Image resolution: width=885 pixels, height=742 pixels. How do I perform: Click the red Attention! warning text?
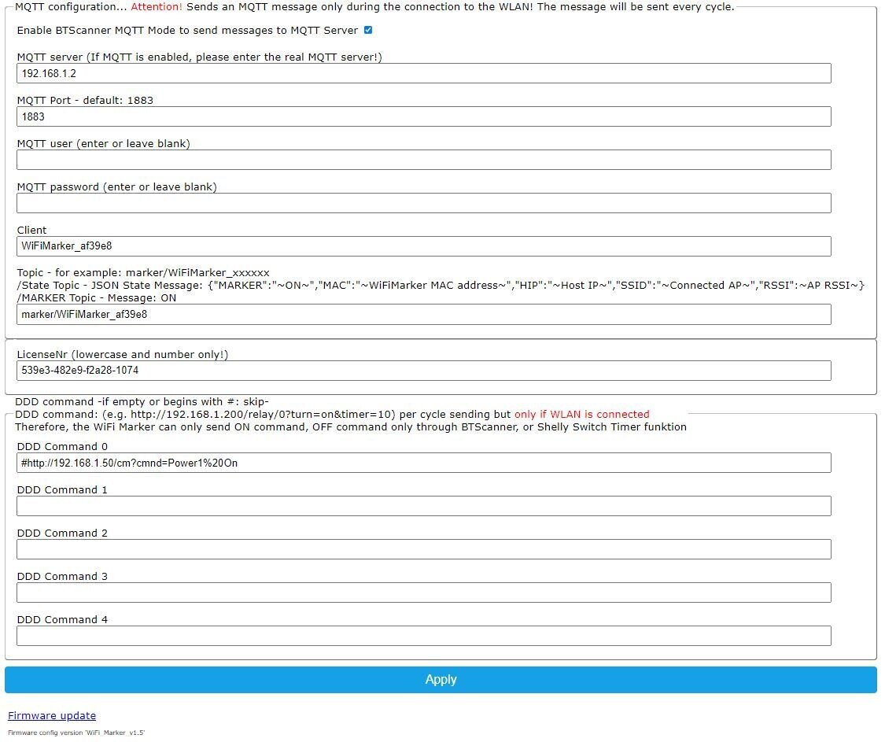point(157,7)
